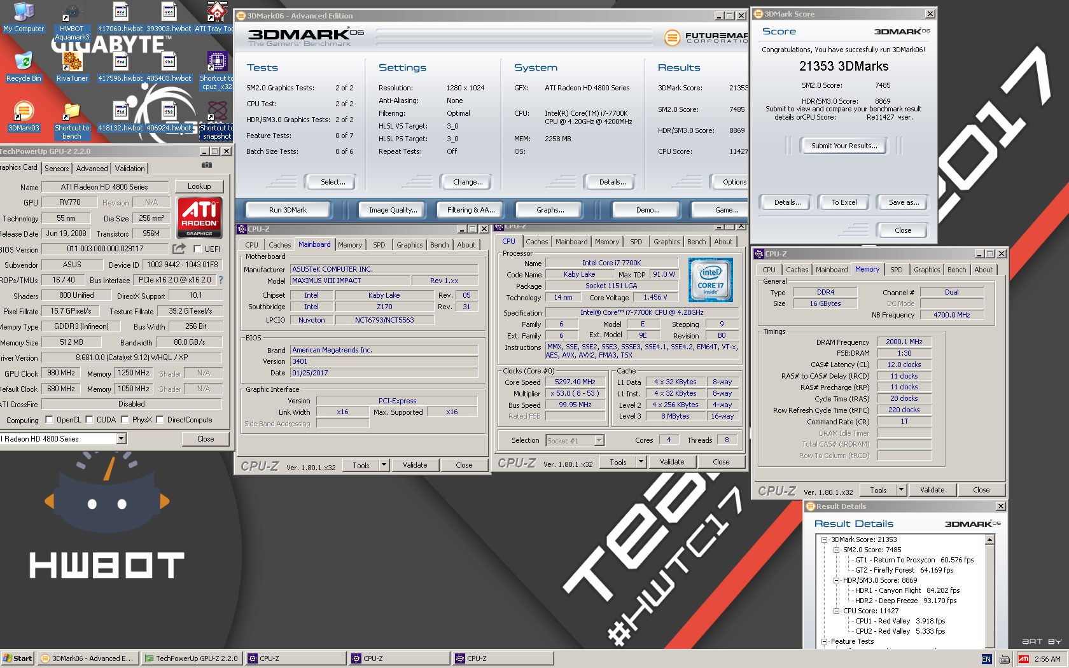
Task: Switch to Validation tab in GPU-Z
Action: pos(130,169)
